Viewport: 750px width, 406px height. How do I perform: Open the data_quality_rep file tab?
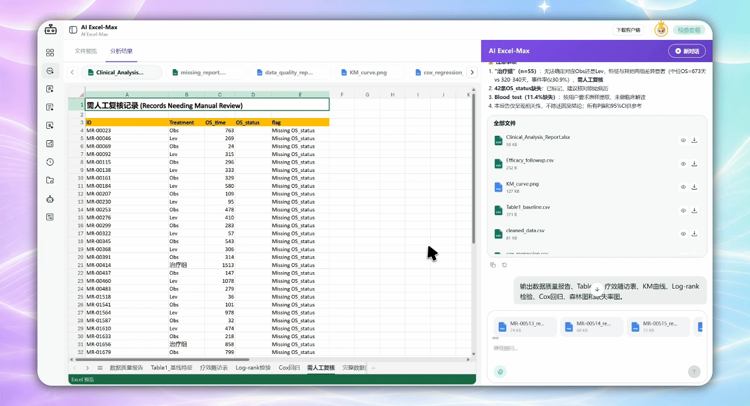tap(291, 72)
